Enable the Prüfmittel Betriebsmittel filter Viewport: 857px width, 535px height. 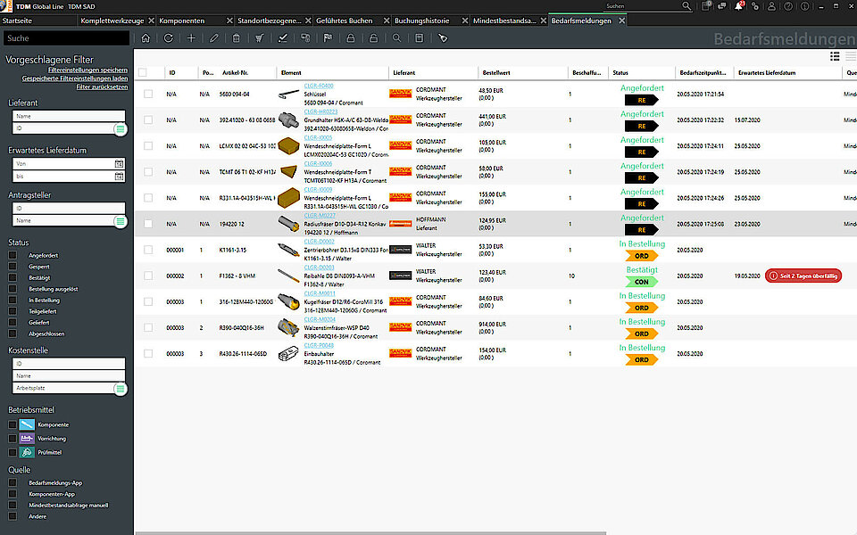pyautogui.click(x=12, y=452)
